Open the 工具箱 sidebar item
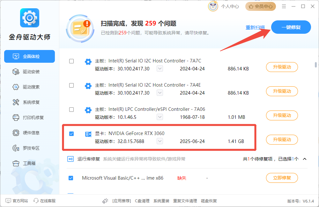 pyautogui.click(x=29, y=163)
